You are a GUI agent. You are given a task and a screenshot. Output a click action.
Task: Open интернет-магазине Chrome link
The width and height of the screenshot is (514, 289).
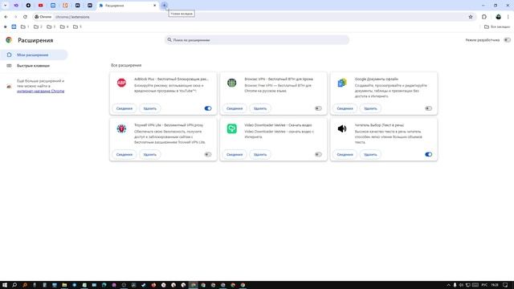41,91
